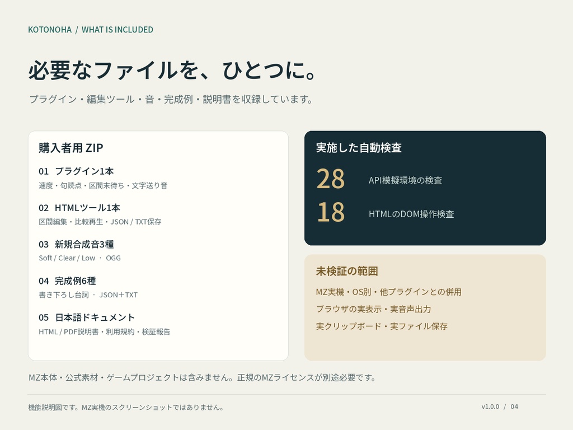Click the version text v1.0.0 / 04
573x430 pixels.
(x=500, y=406)
